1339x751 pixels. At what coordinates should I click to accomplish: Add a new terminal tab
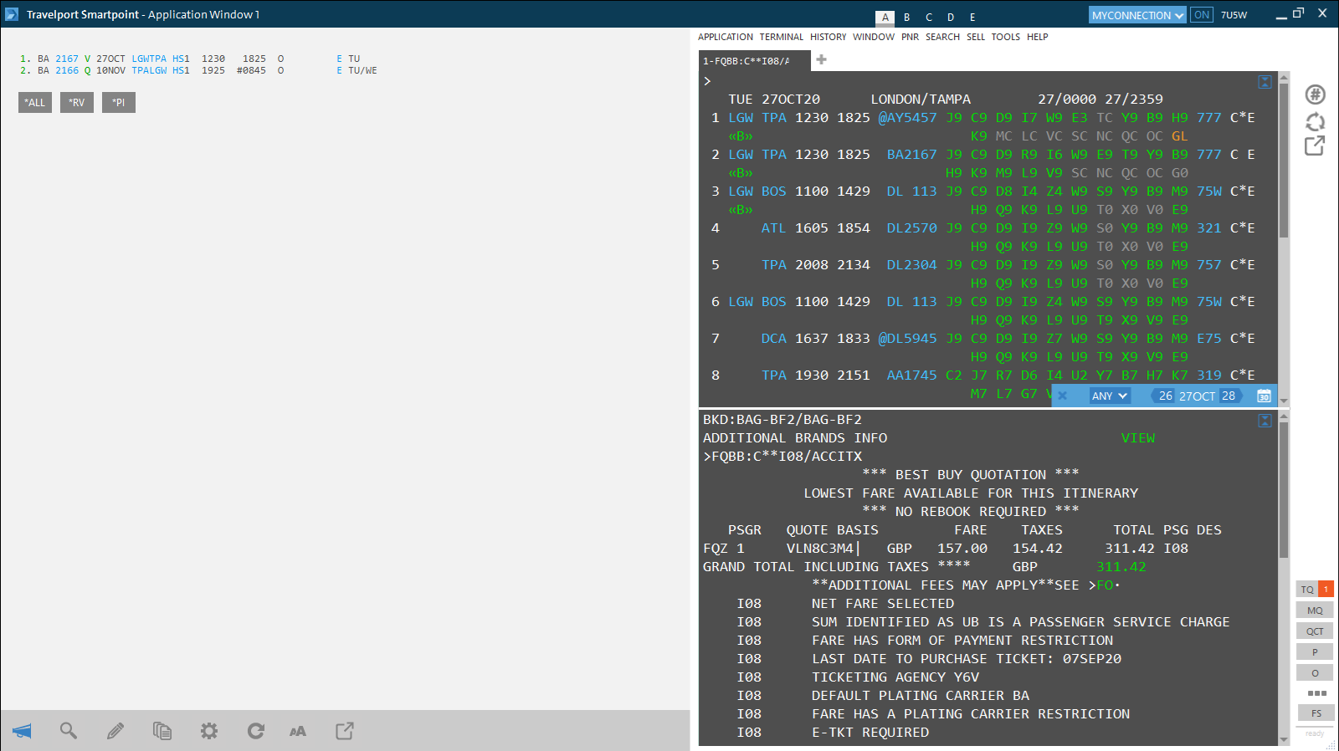click(x=822, y=59)
